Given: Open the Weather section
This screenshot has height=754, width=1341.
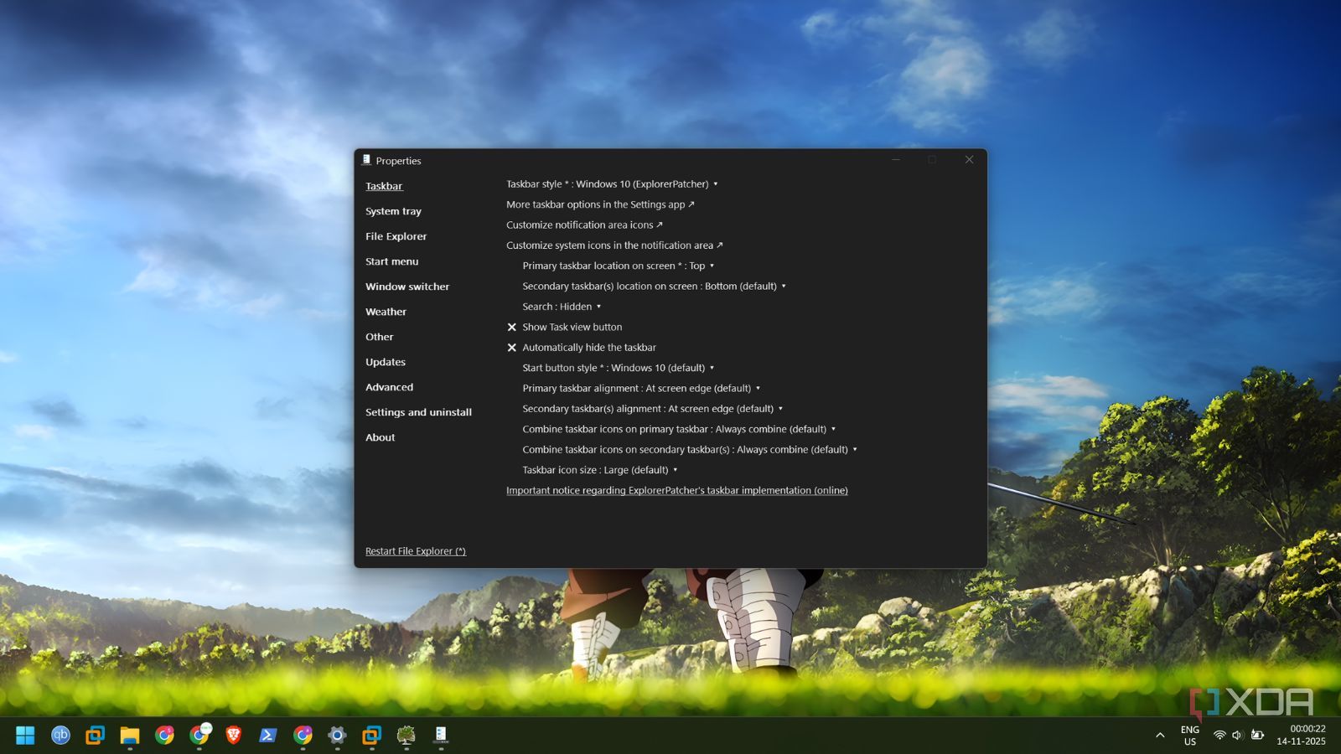Looking at the screenshot, I should coord(386,312).
